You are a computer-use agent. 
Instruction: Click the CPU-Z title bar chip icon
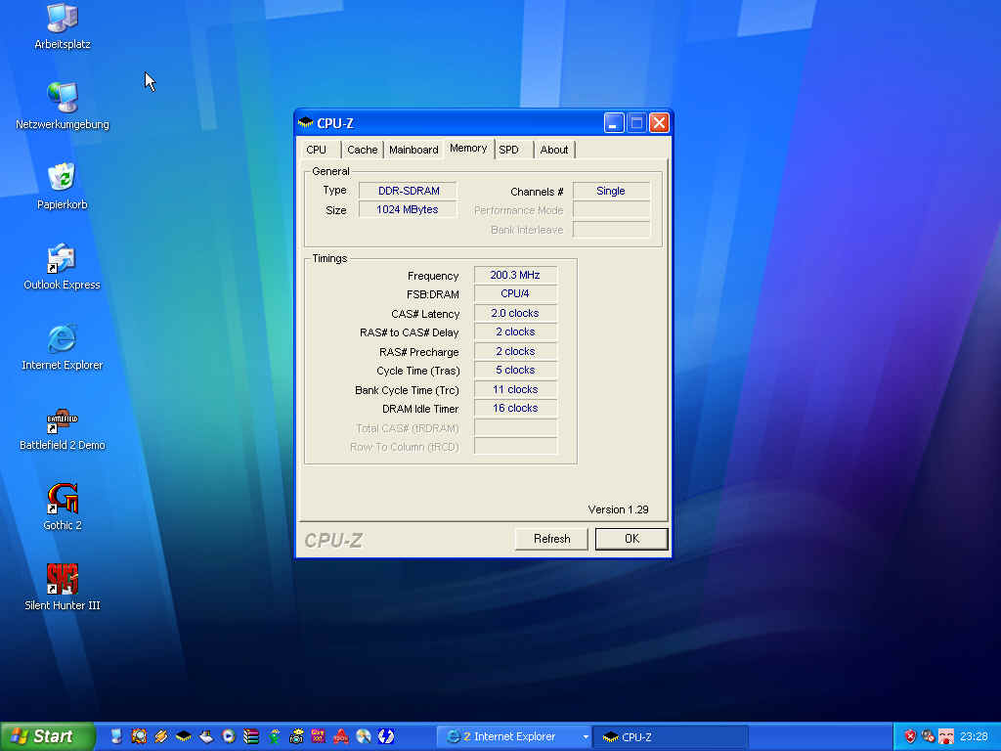[x=306, y=122]
